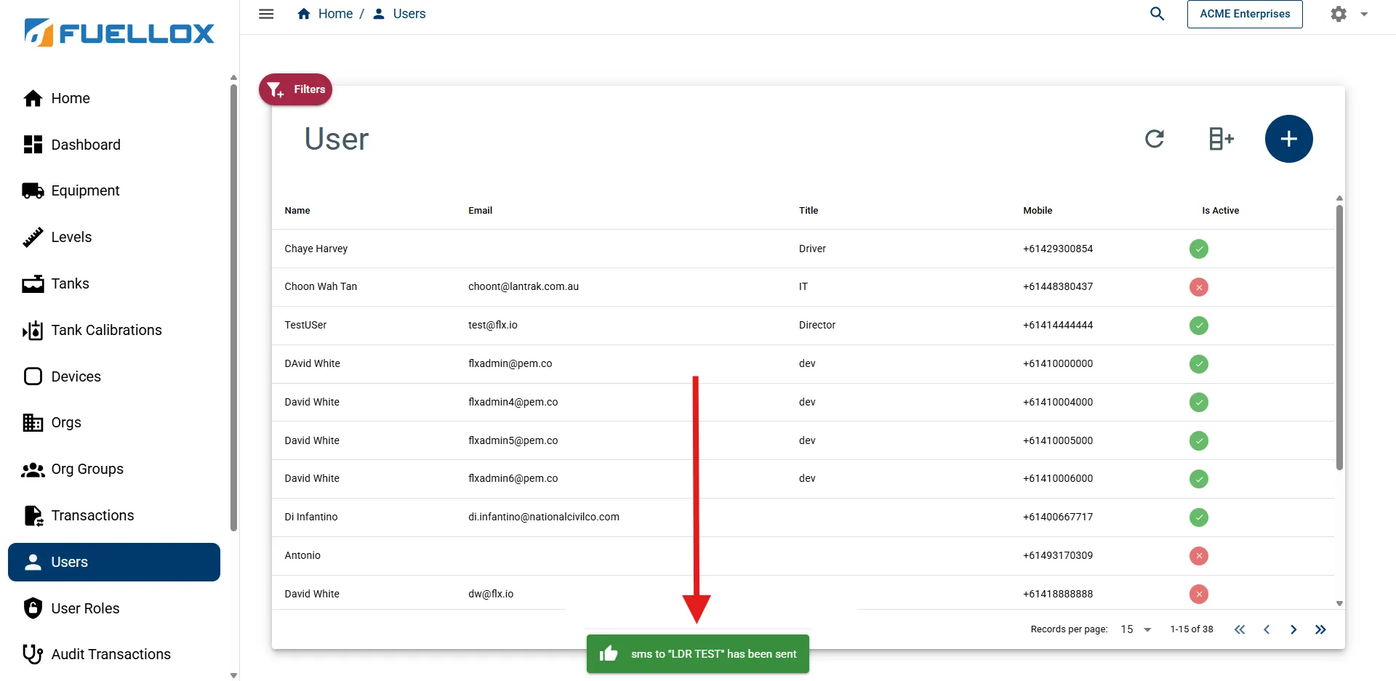Toggle active status for Di Infantino
The image size is (1396, 681).
[1198, 517]
